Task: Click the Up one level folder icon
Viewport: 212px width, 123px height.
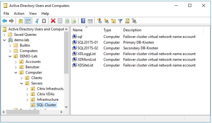Action: (x=20, y=21)
